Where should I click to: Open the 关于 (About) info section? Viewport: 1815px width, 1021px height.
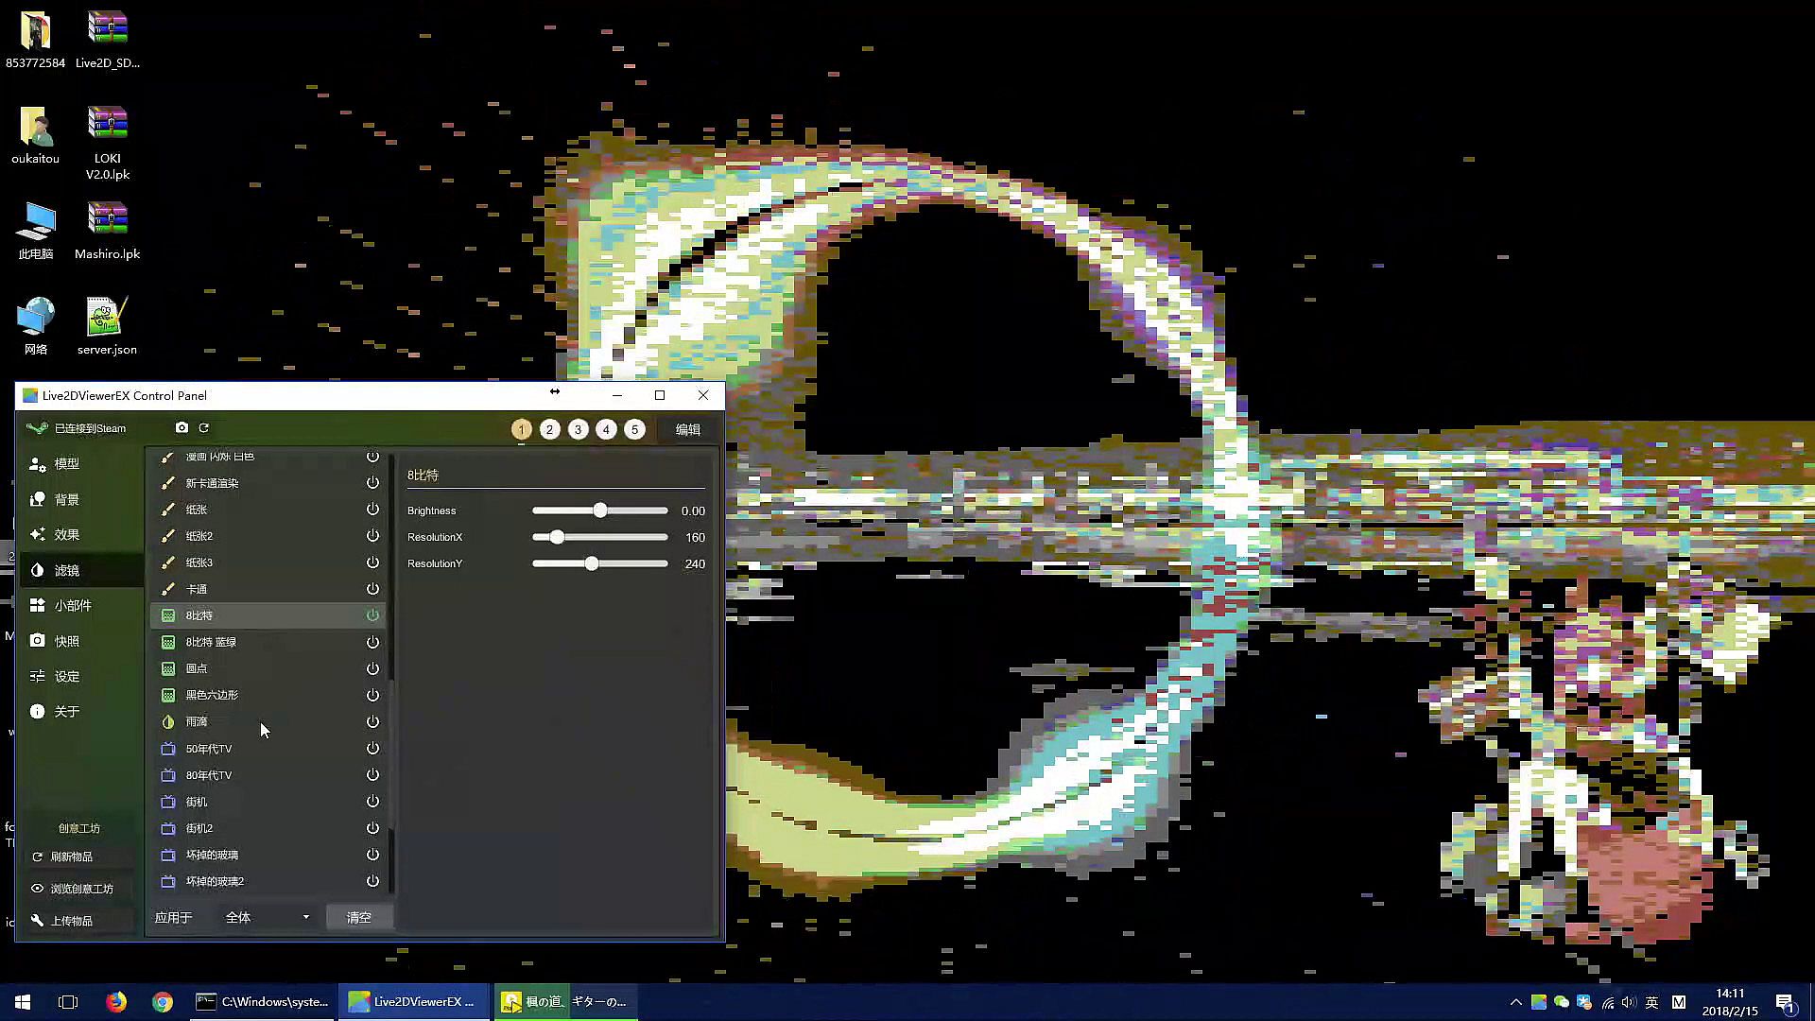[x=66, y=712]
